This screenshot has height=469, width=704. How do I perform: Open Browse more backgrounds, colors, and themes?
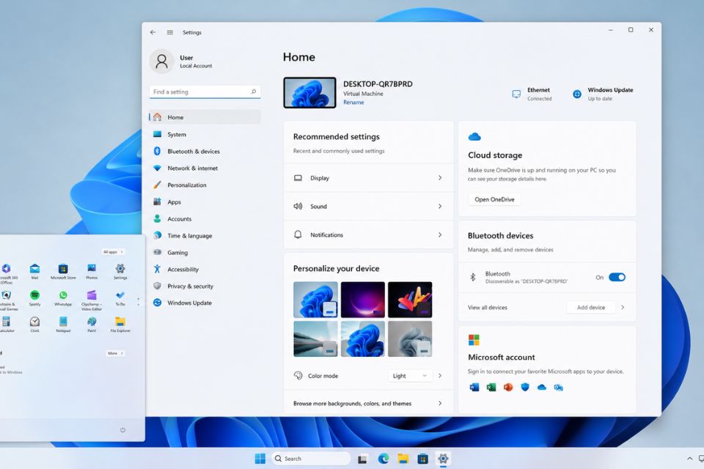pos(368,404)
